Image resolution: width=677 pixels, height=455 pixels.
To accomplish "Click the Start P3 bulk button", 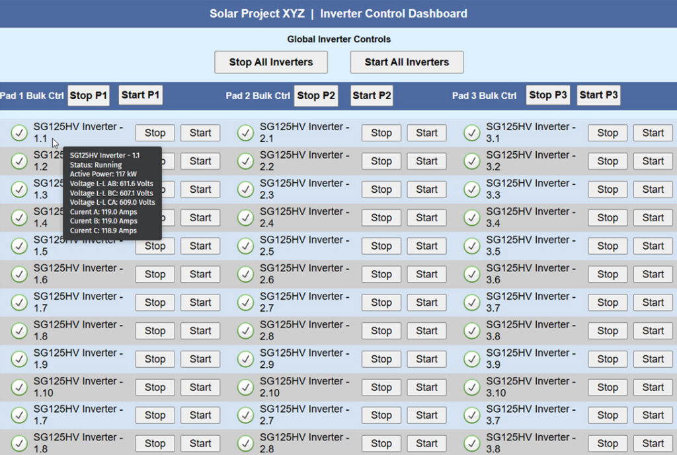I will 598,95.
